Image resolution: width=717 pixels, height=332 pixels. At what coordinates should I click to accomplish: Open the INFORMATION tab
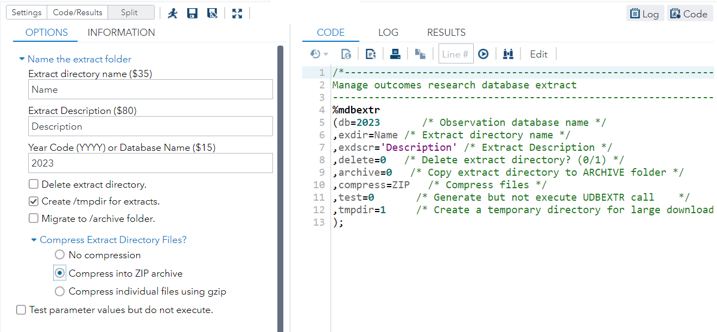tap(121, 32)
